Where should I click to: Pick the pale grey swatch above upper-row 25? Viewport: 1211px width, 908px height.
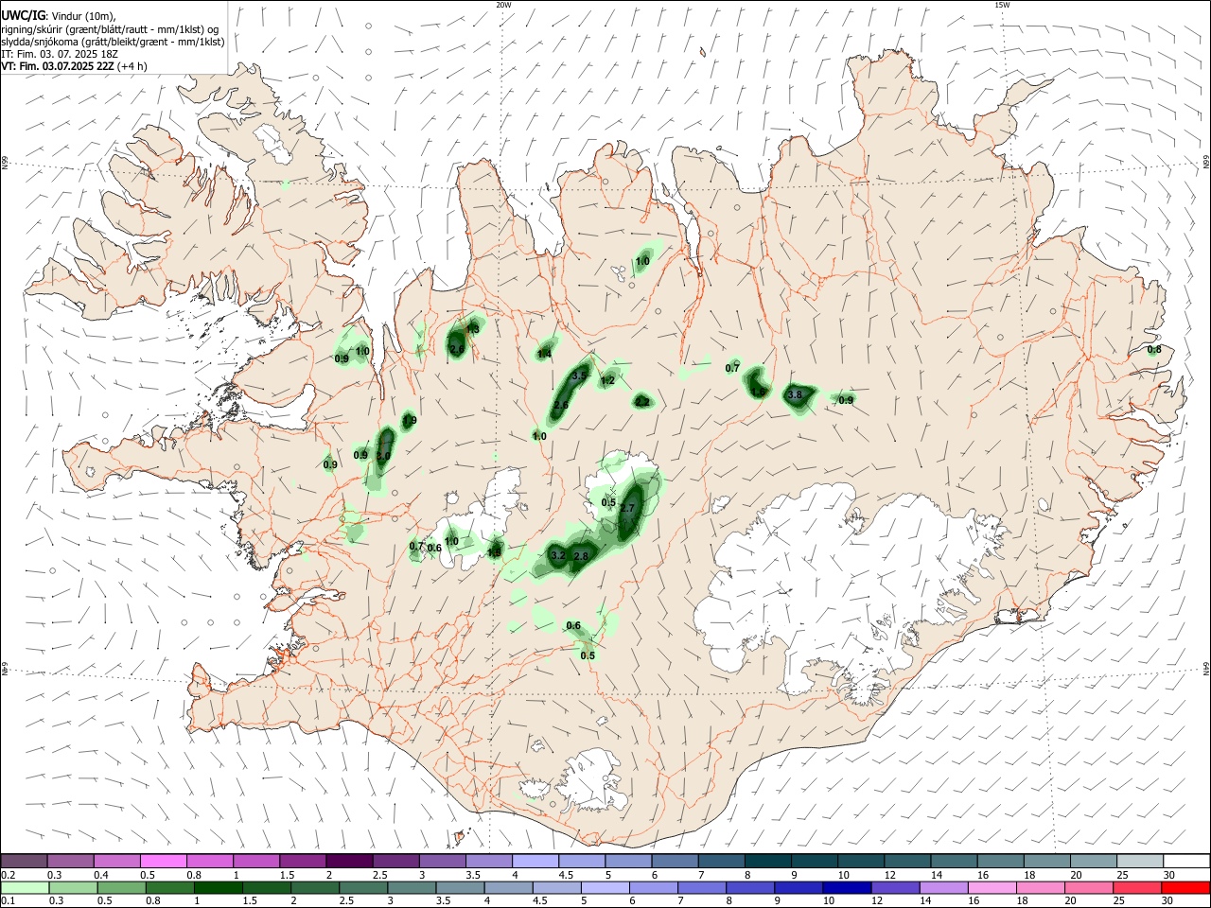coord(1139,861)
